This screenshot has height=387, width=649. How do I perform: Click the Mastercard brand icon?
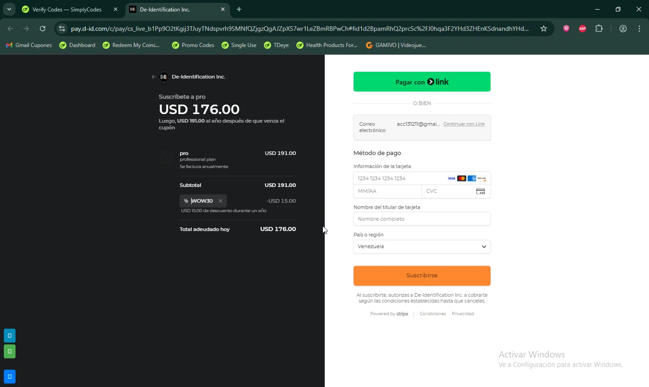462,178
